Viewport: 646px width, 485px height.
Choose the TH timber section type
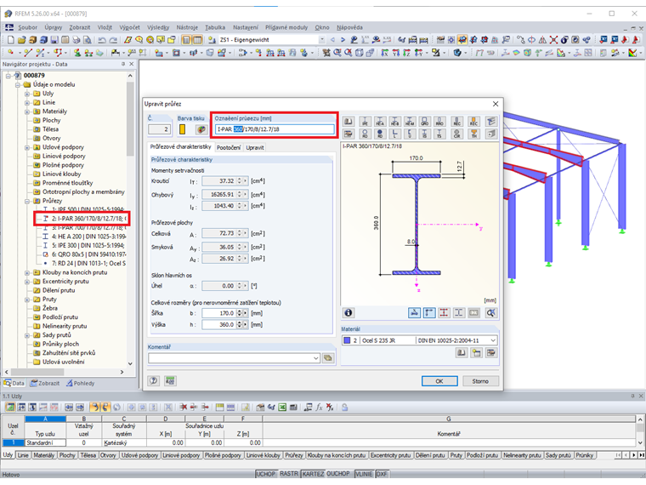pyautogui.click(x=473, y=134)
